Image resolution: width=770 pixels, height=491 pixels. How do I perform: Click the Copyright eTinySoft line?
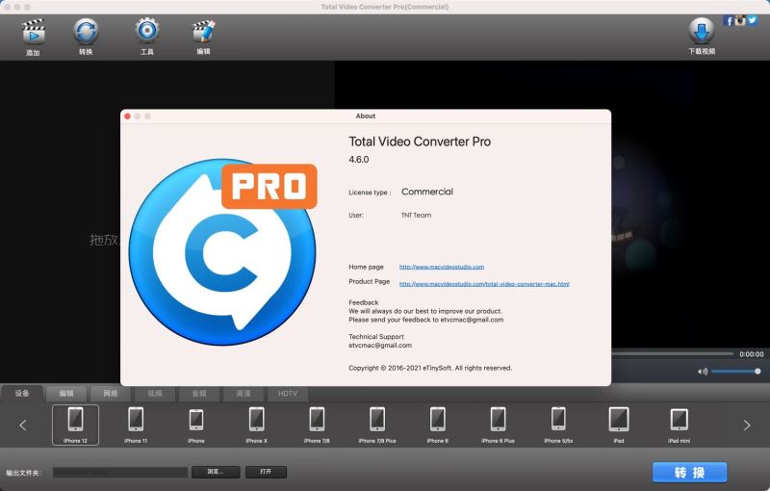[430, 368]
